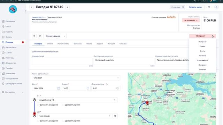Choose Отменен in the status list
The image size is (223, 125).
coord(202,69)
